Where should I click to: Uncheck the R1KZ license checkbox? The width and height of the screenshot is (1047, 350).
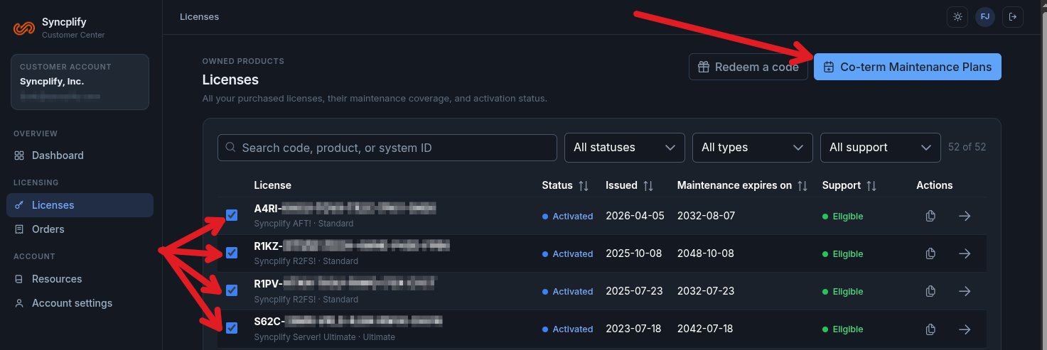[x=232, y=253]
